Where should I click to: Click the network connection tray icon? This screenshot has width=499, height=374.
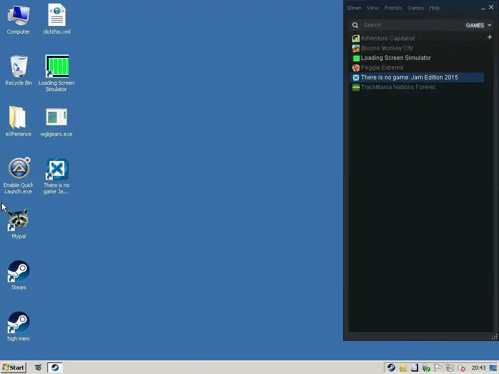[450, 368]
